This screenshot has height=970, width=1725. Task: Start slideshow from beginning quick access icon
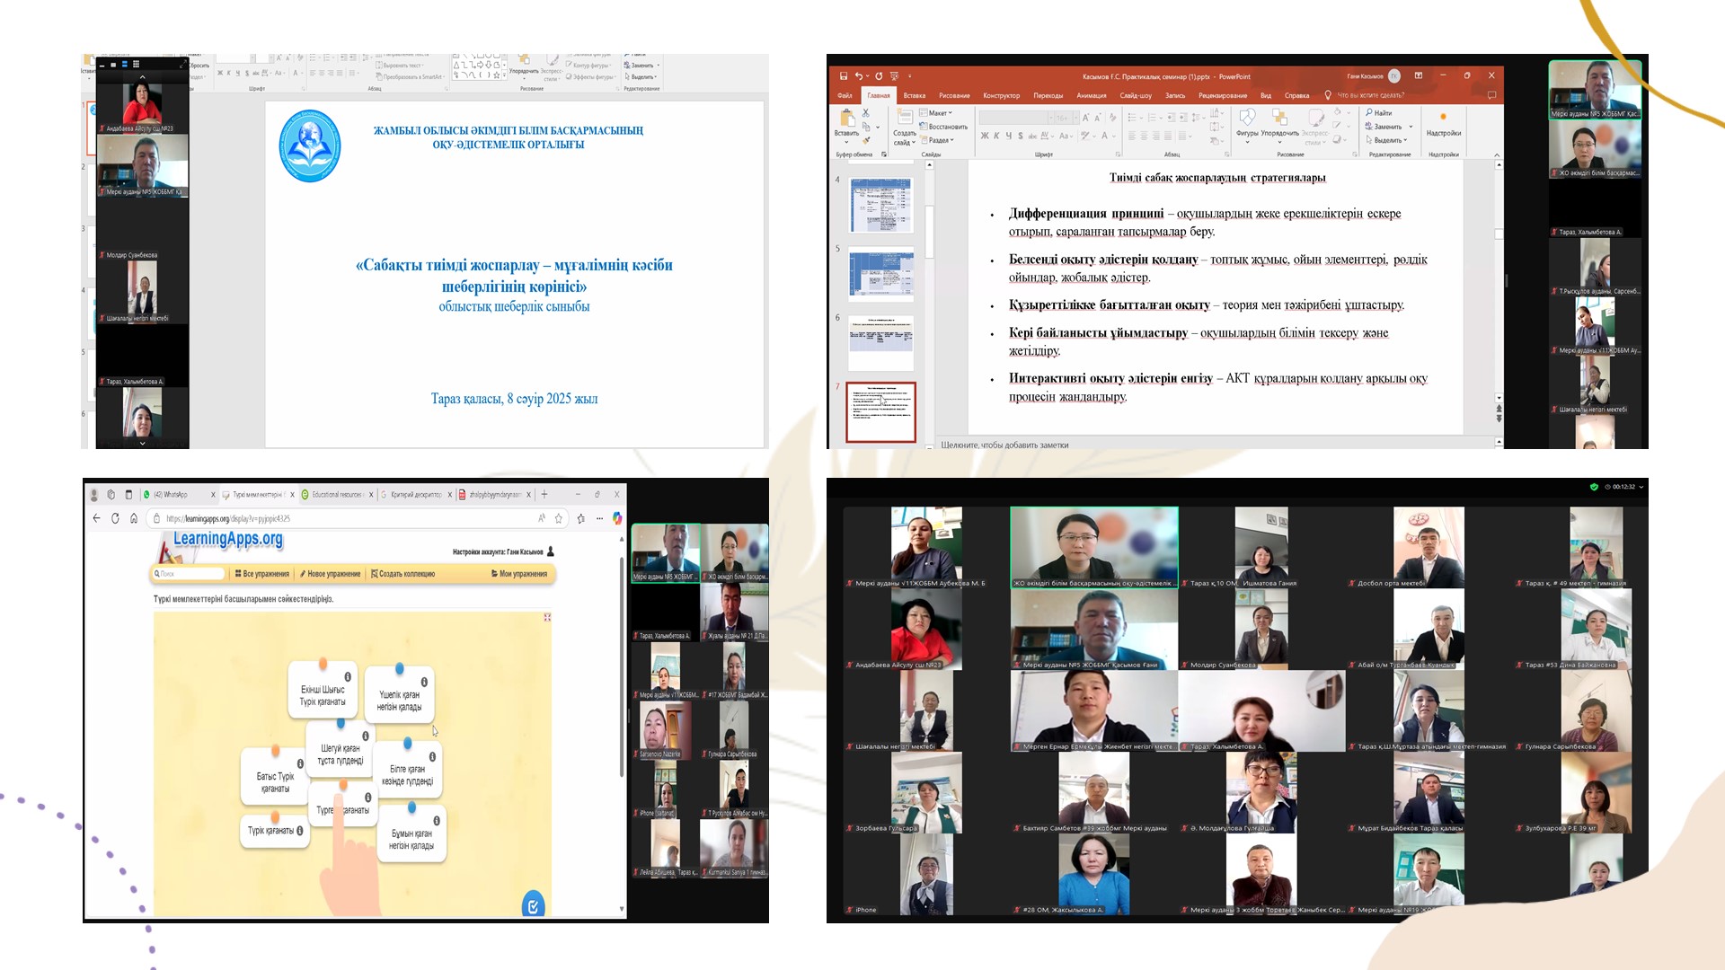(894, 76)
